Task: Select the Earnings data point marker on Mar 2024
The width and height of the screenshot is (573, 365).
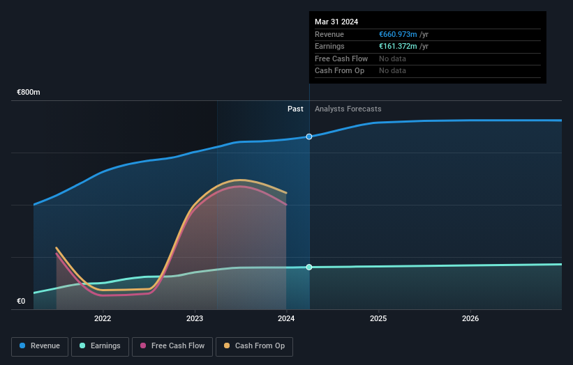Action: click(309, 267)
